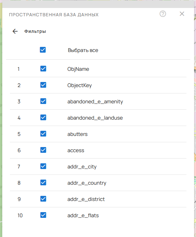Disable the abandoned_e_amenity filter checkbox

pos(43,101)
